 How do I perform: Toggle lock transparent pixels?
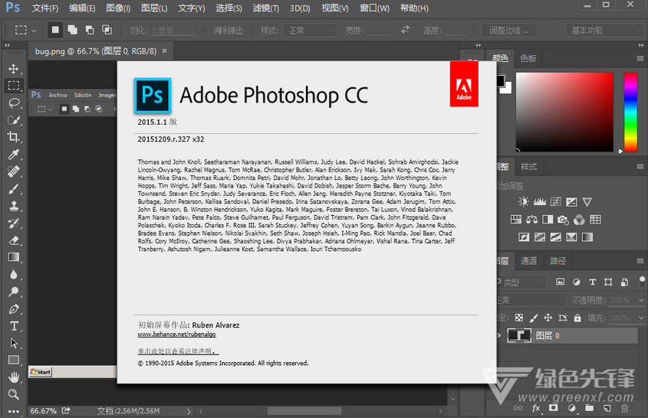519,318
